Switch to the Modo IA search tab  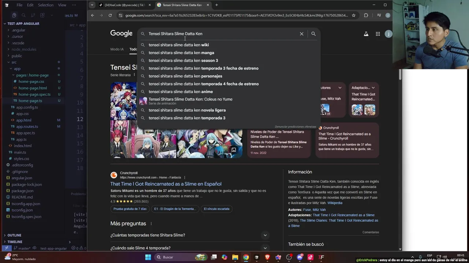tap(117, 49)
